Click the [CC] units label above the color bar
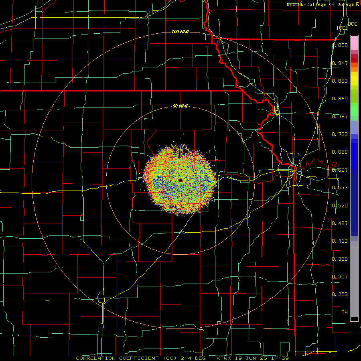Viewport: 361px width, 361px height. pos(343,28)
